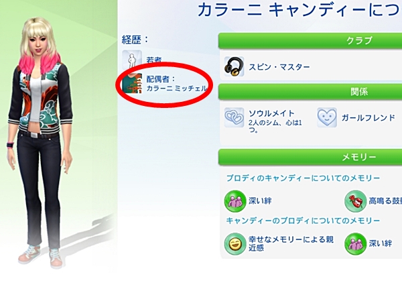The width and height of the screenshot is (402, 293).
Task: Click the クラブ section header
Action: (x=310, y=40)
